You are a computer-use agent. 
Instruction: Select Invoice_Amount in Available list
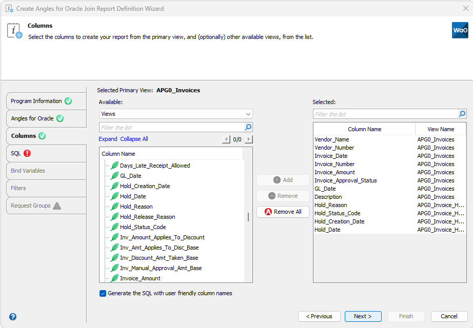point(140,278)
